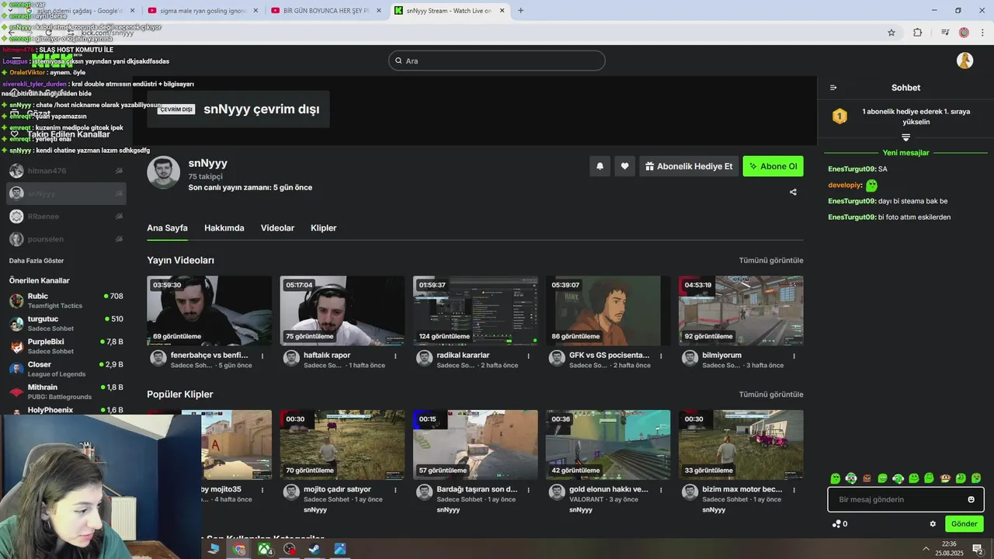The height and width of the screenshot is (559, 994).
Task: Open options menu for gold elonun hakkı clip
Action: click(661, 491)
